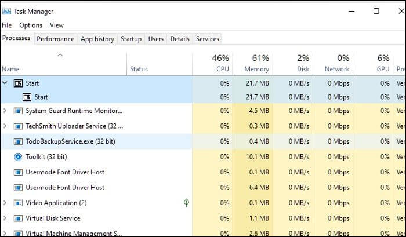This screenshot has height=237, width=406.
Task: Switch to the Performance tab
Action: [x=56, y=39]
